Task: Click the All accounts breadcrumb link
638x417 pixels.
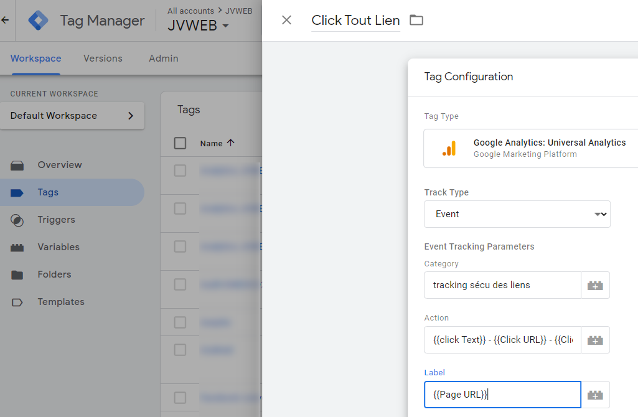Action: pos(191,11)
